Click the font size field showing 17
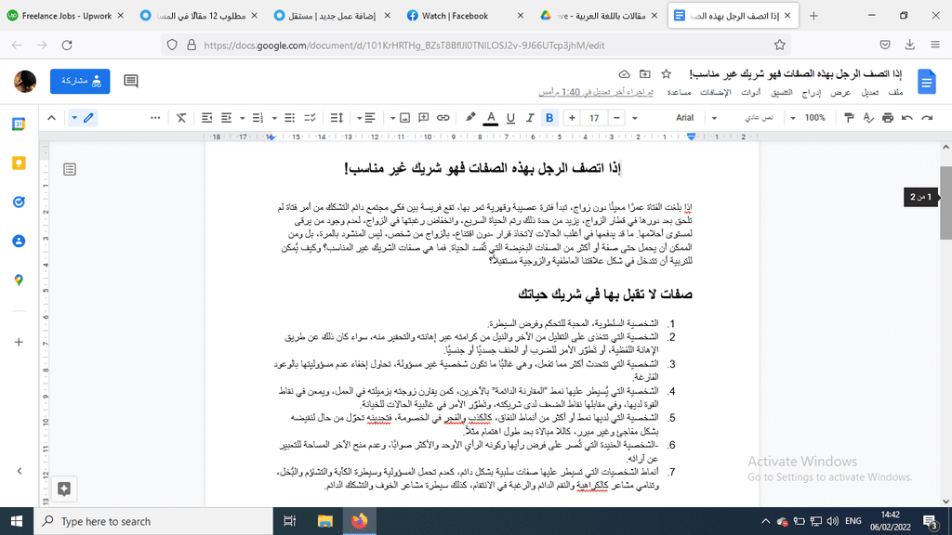Screen dimensions: 952x535 pyautogui.click(x=594, y=118)
